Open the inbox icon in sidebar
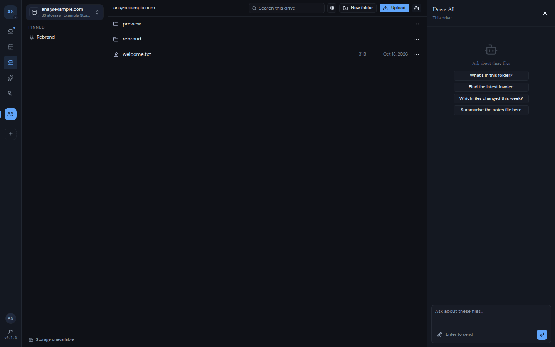The image size is (555, 347). click(x=11, y=32)
